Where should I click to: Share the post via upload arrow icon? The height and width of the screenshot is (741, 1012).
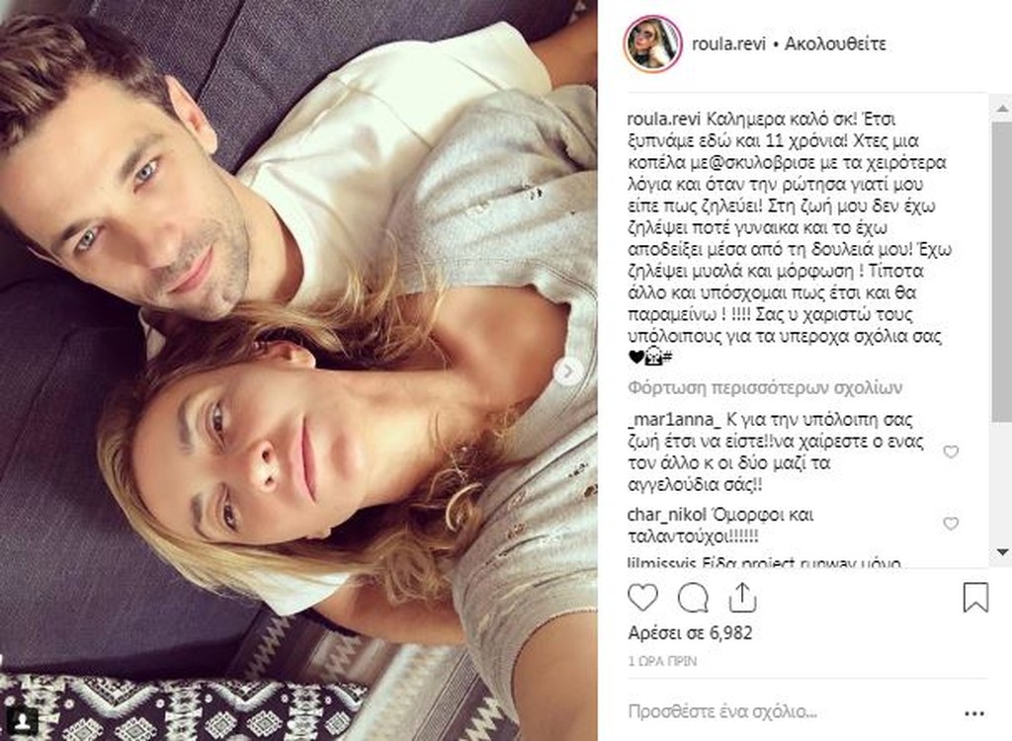pyautogui.click(x=742, y=597)
